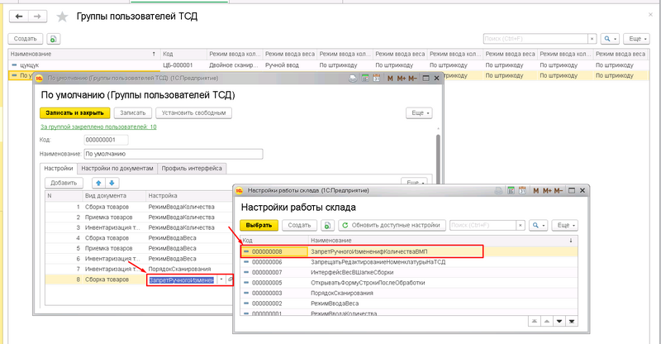Screen dimensions: 661x344
Task: Open the magnifier dropdown in Настройки работы склада
Action: tap(539, 226)
